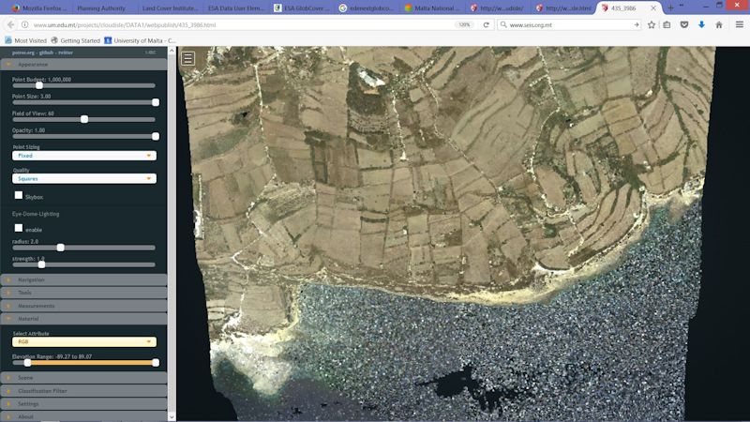
Task: Open the Point Sizing dropdown
Action: pos(83,156)
